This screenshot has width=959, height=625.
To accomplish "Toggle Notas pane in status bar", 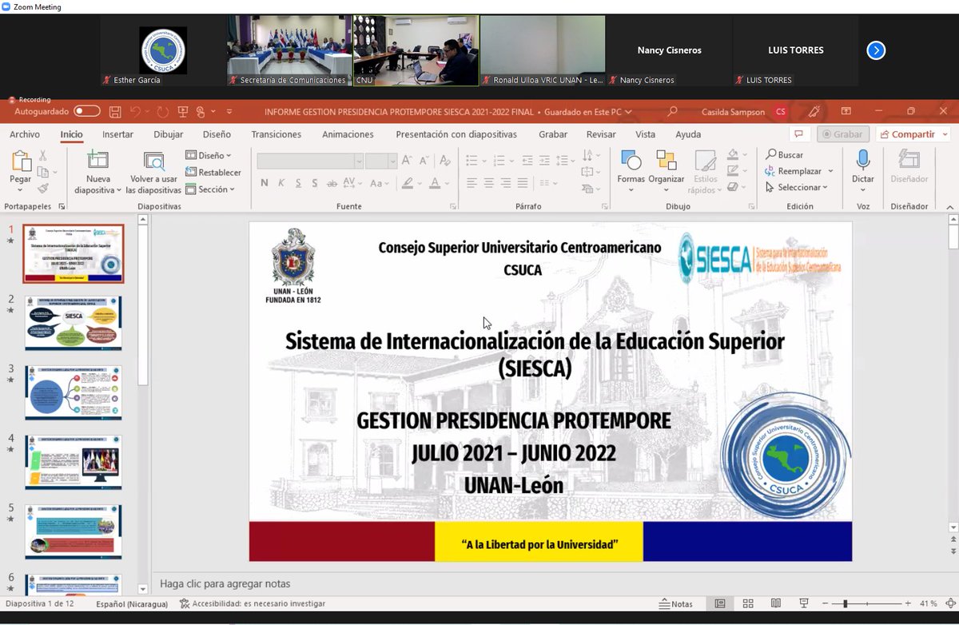I will point(676,603).
